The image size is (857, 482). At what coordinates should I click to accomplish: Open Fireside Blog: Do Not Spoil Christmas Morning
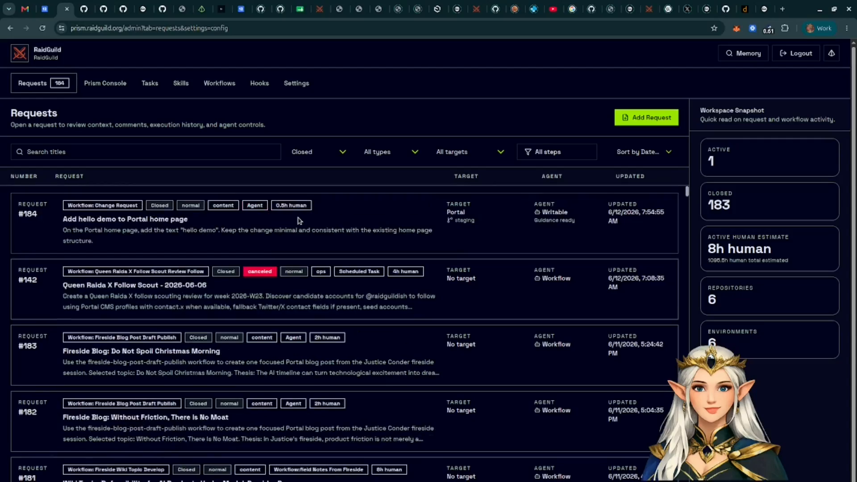(141, 351)
